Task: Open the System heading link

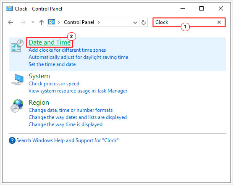Action: point(39,76)
